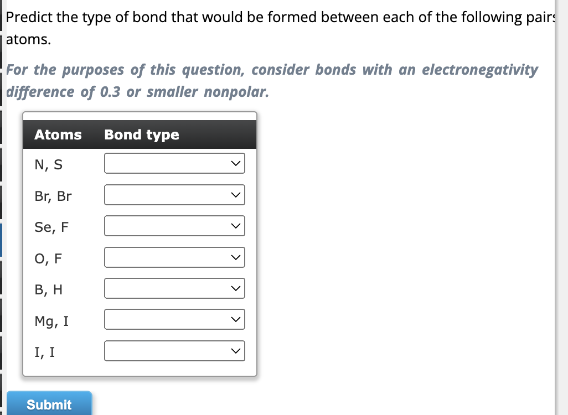The height and width of the screenshot is (415, 568).
Task: Click the Submit button
Action: [x=49, y=403]
